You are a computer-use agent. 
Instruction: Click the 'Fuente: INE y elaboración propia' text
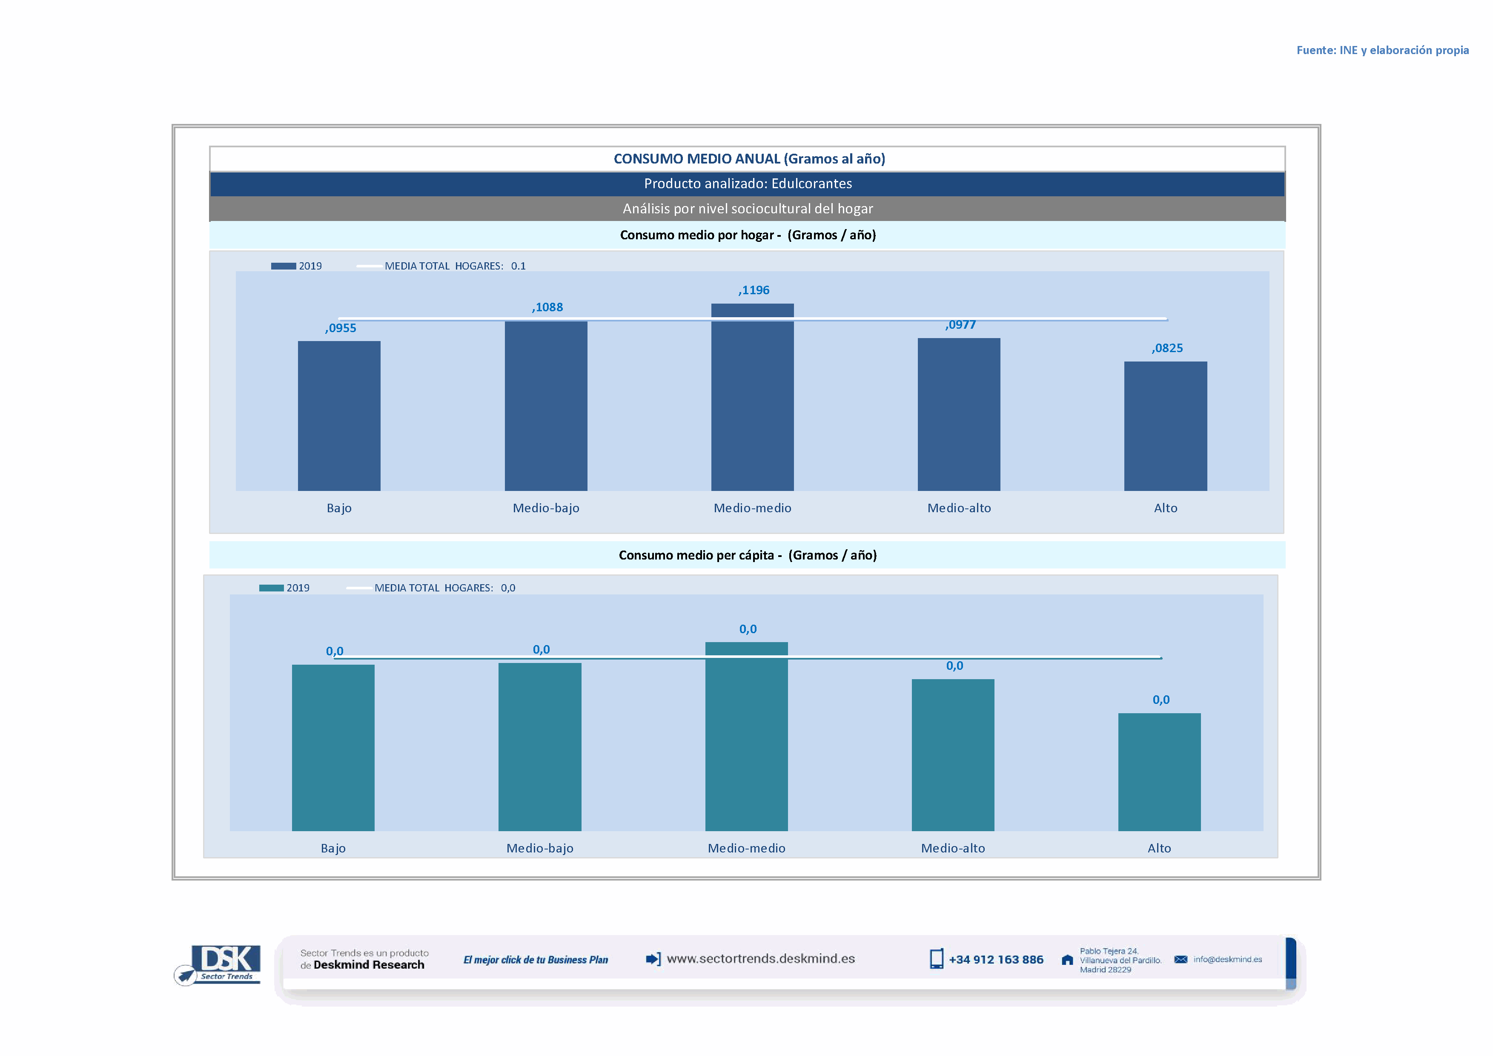point(1382,50)
